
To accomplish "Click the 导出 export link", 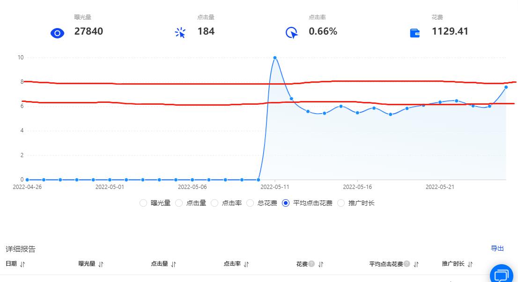I will (498, 249).
